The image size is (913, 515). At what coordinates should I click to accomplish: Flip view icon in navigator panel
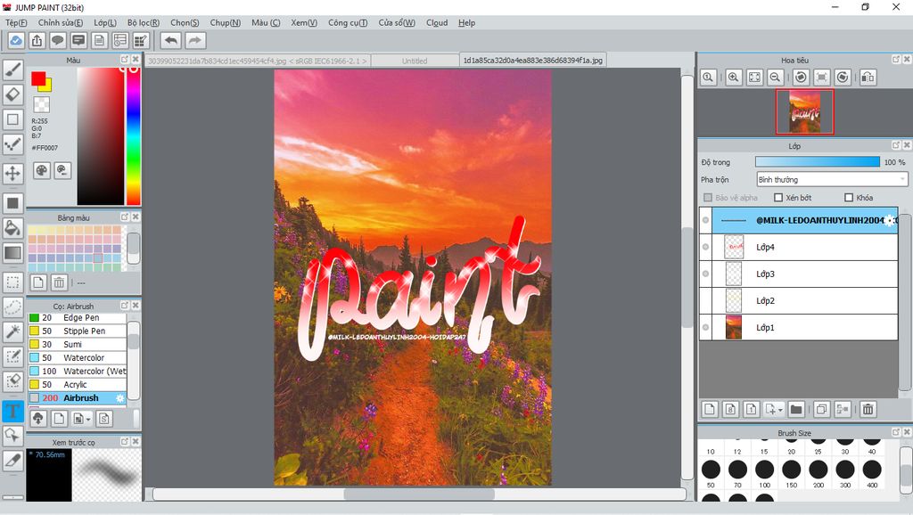(x=868, y=77)
